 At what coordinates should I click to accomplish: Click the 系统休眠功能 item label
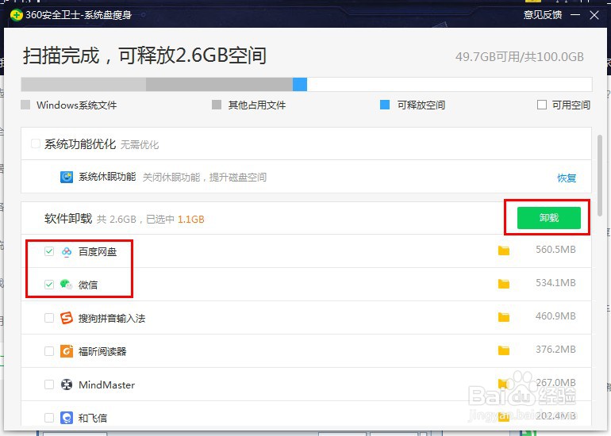107,177
